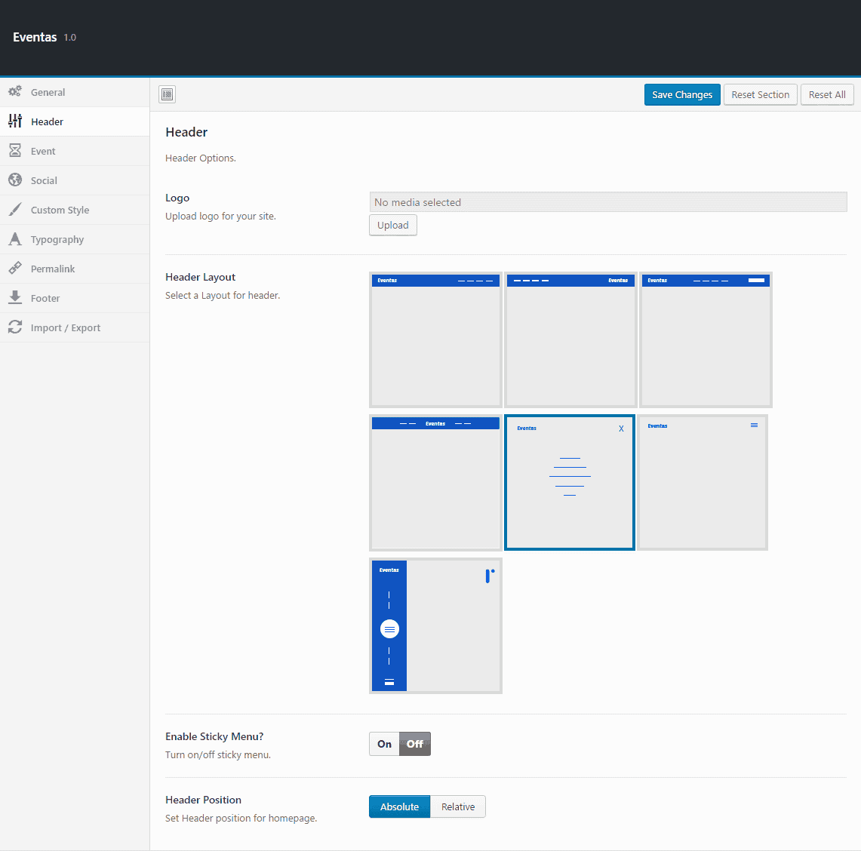Pick the fullscreen overlay menu header layout
861x851 pixels.
[x=570, y=482]
